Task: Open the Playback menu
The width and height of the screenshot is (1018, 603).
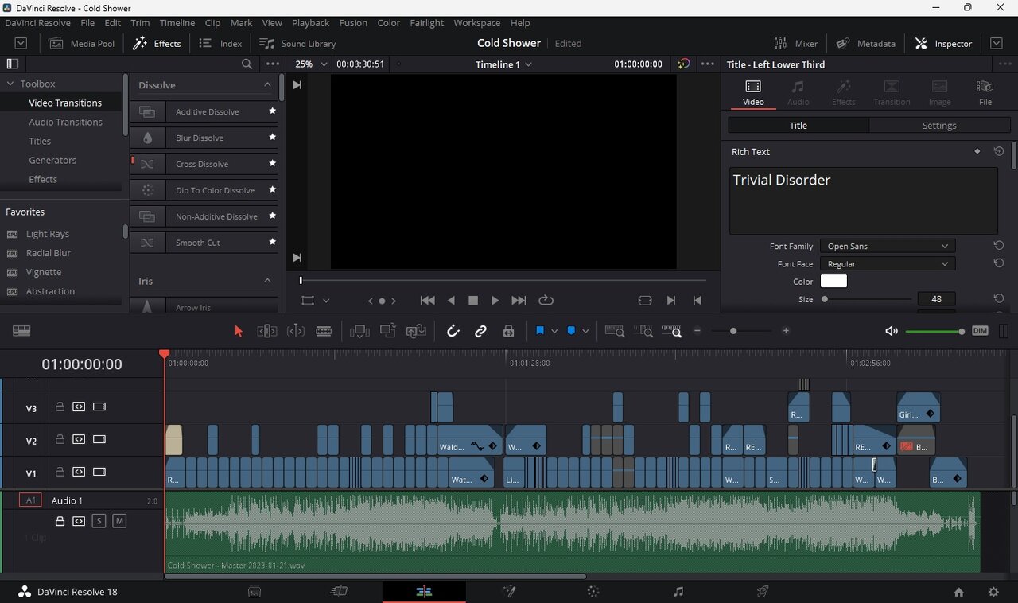Action: click(310, 23)
